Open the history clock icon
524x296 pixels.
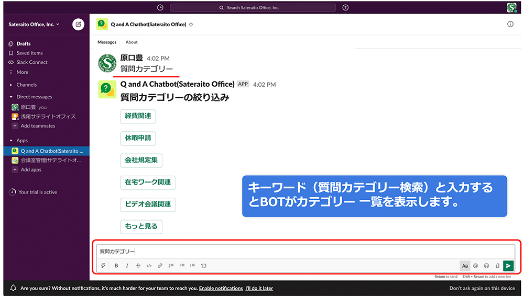click(160, 7)
